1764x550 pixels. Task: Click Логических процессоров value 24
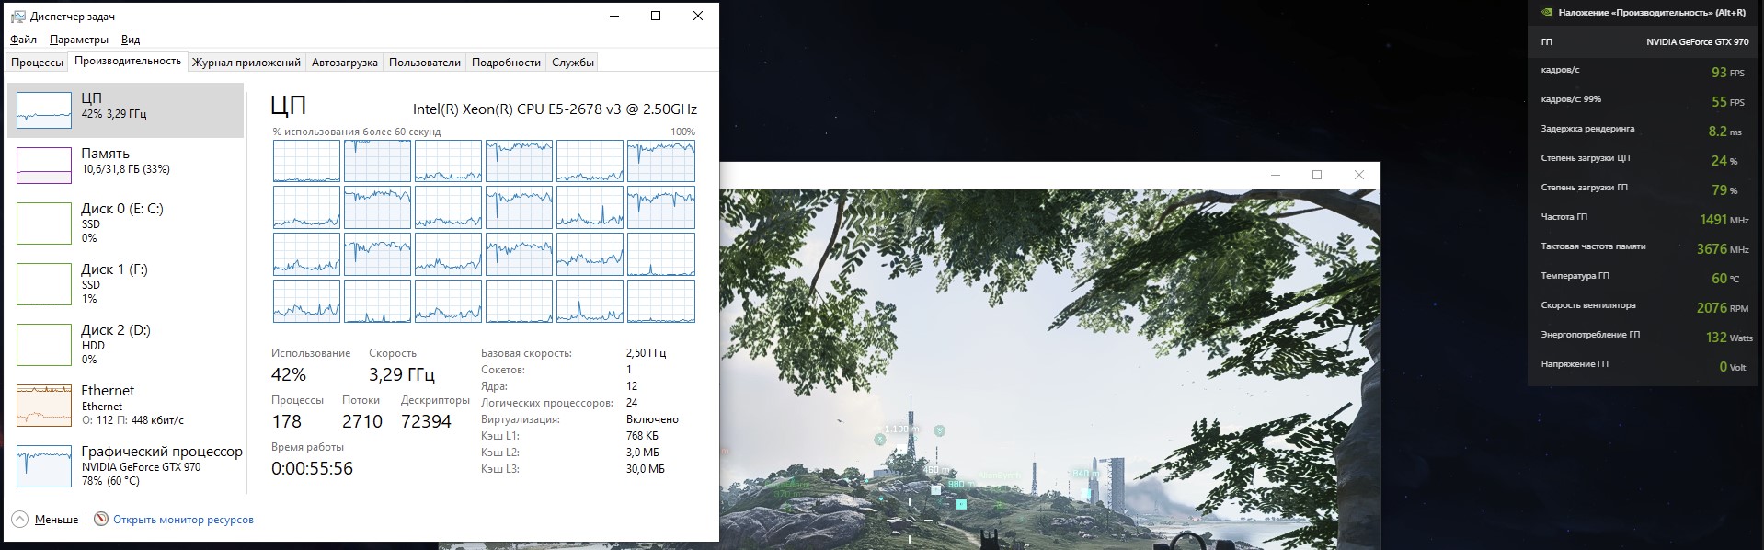coord(632,403)
